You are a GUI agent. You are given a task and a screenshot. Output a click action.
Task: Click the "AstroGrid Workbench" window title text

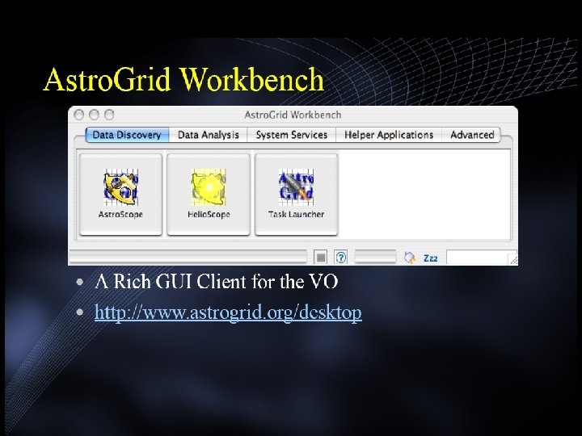[293, 115]
